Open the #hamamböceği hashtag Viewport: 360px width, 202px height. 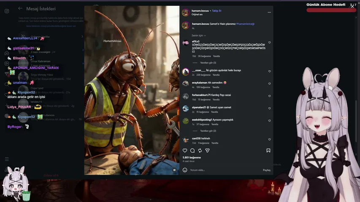(x=245, y=24)
